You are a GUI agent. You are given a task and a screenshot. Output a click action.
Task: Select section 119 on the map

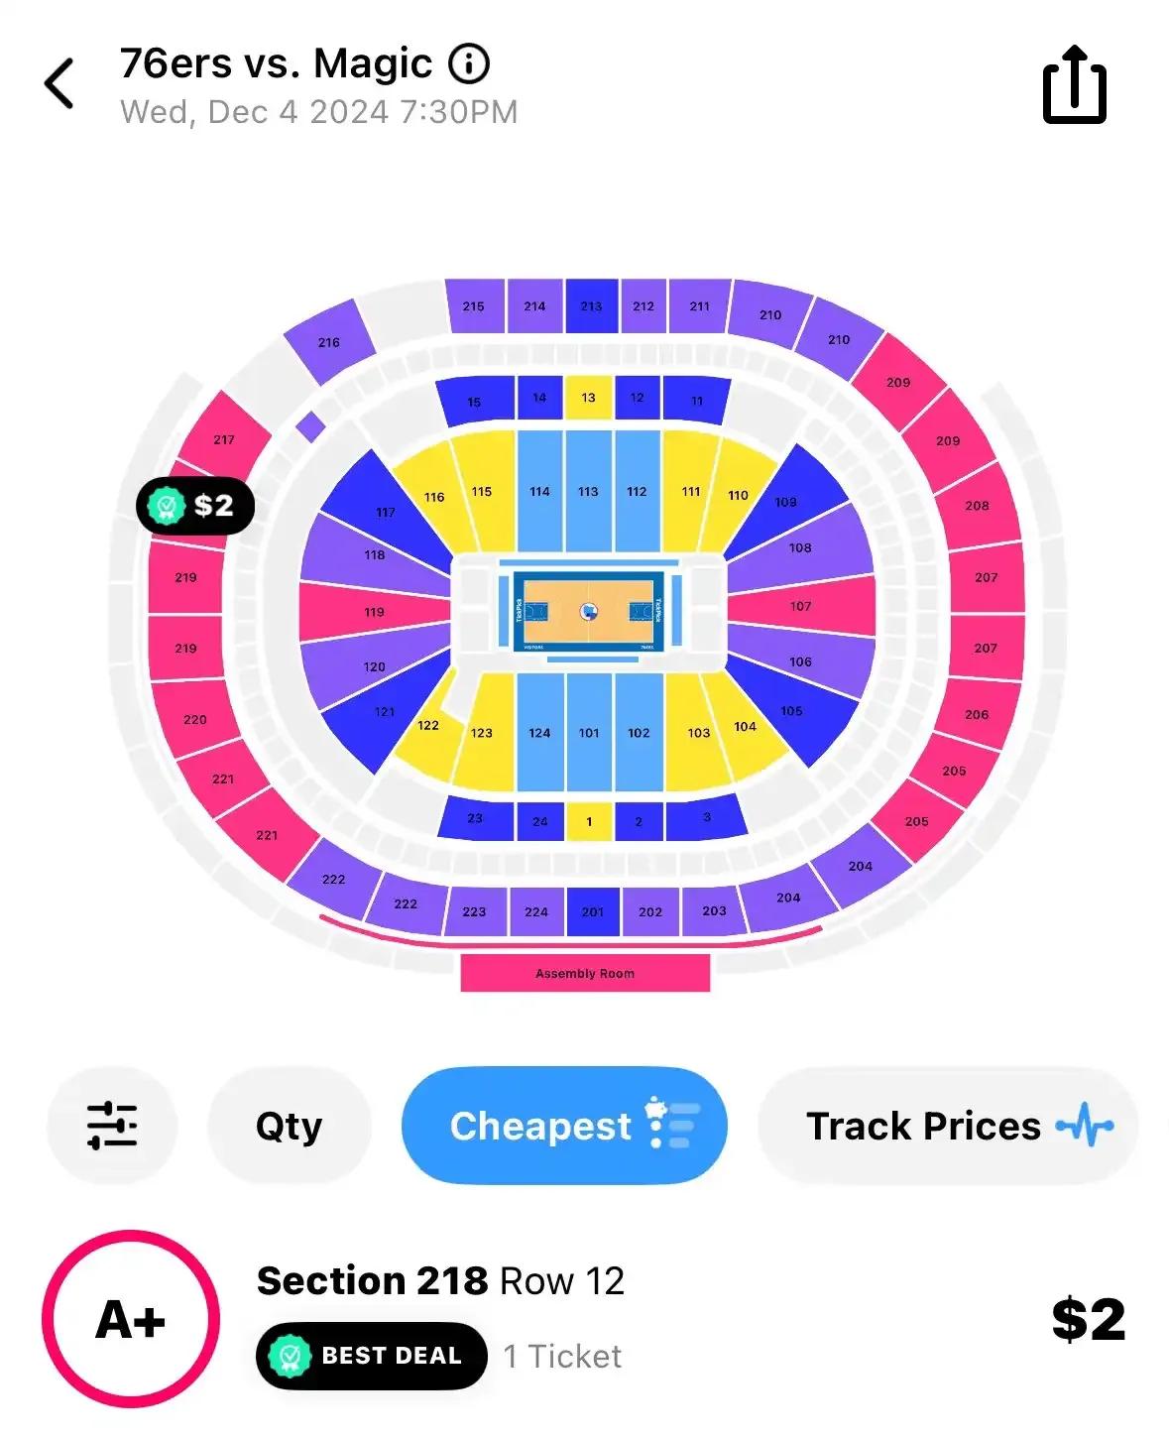pyautogui.click(x=374, y=612)
